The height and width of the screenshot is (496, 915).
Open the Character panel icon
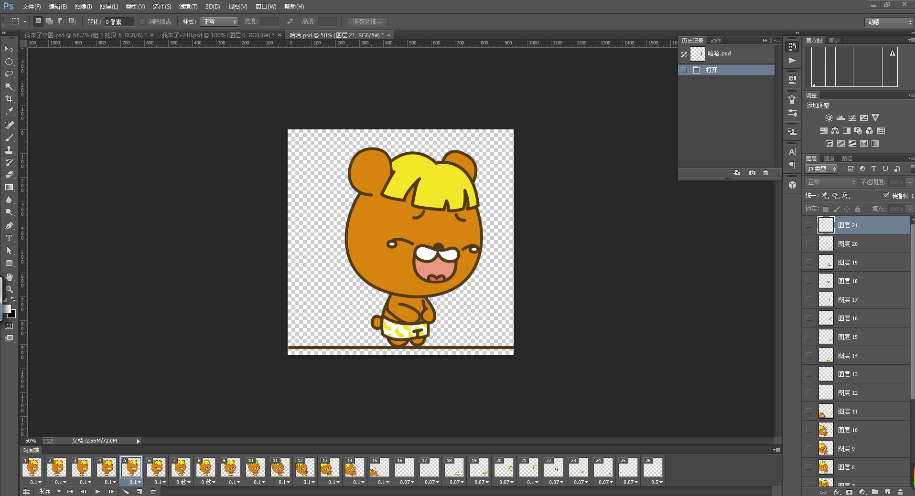792,152
